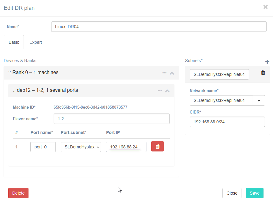This screenshot has width=273, height=205.
Task: Open Network name dropdown arrow
Action: (259, 100)
